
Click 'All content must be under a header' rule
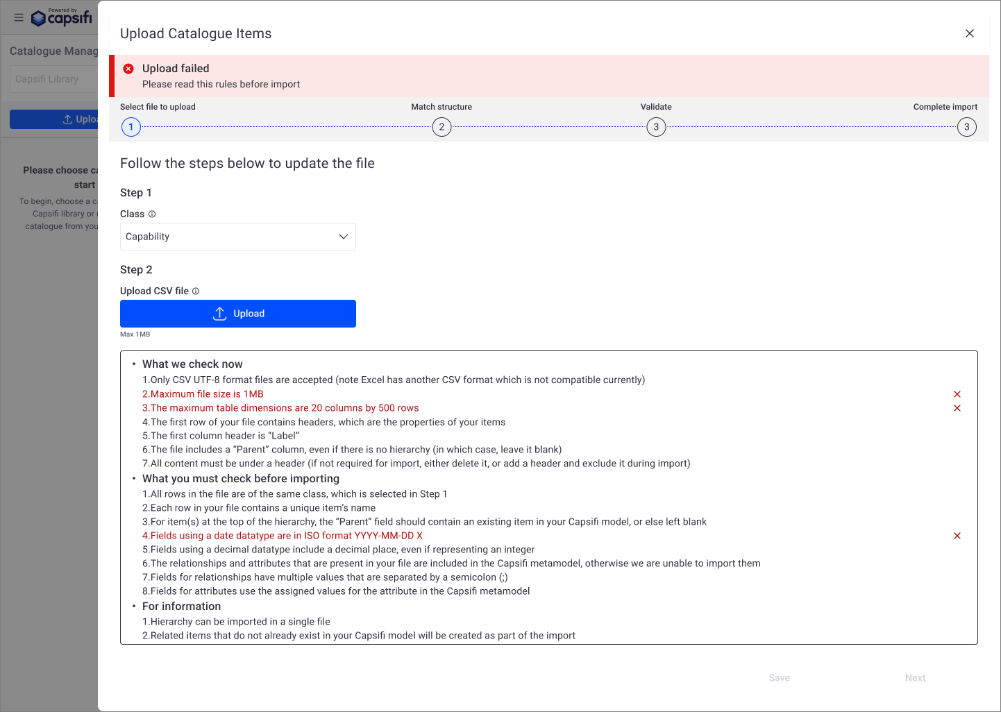click(417, 464)
